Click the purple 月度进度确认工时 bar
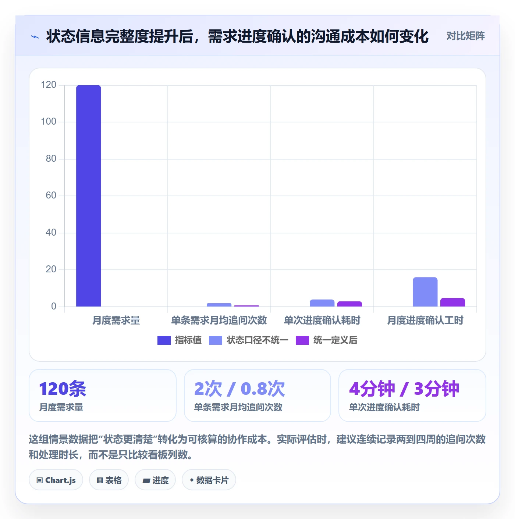This screenshot has height=519, width=515. pyautogui.click(x=453, y=302)
